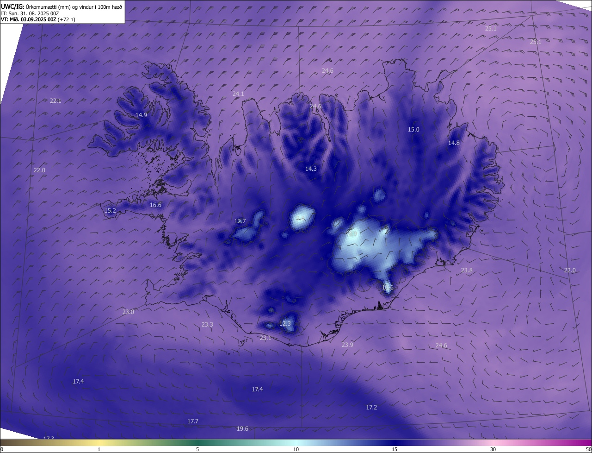This screenshot has height=453, width=592.
Task: Select the 19.6 value label
Action: point(242,428)
